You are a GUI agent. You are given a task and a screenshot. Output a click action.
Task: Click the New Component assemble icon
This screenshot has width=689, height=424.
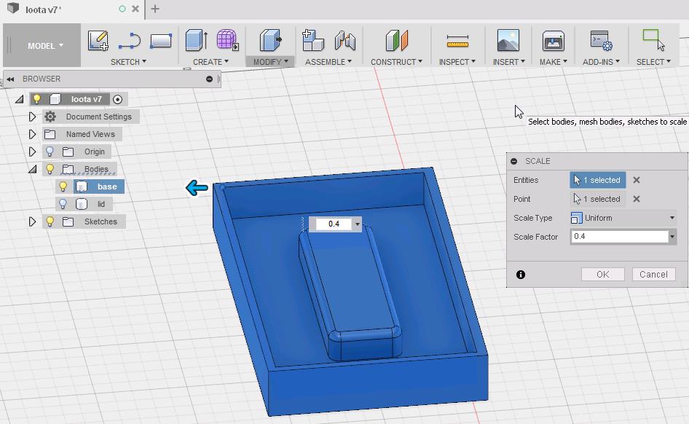point(313,40)
